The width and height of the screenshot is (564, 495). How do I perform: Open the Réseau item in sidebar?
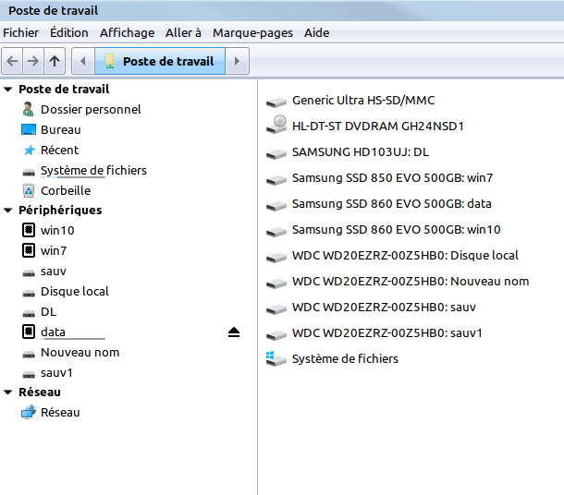[60, 412]
